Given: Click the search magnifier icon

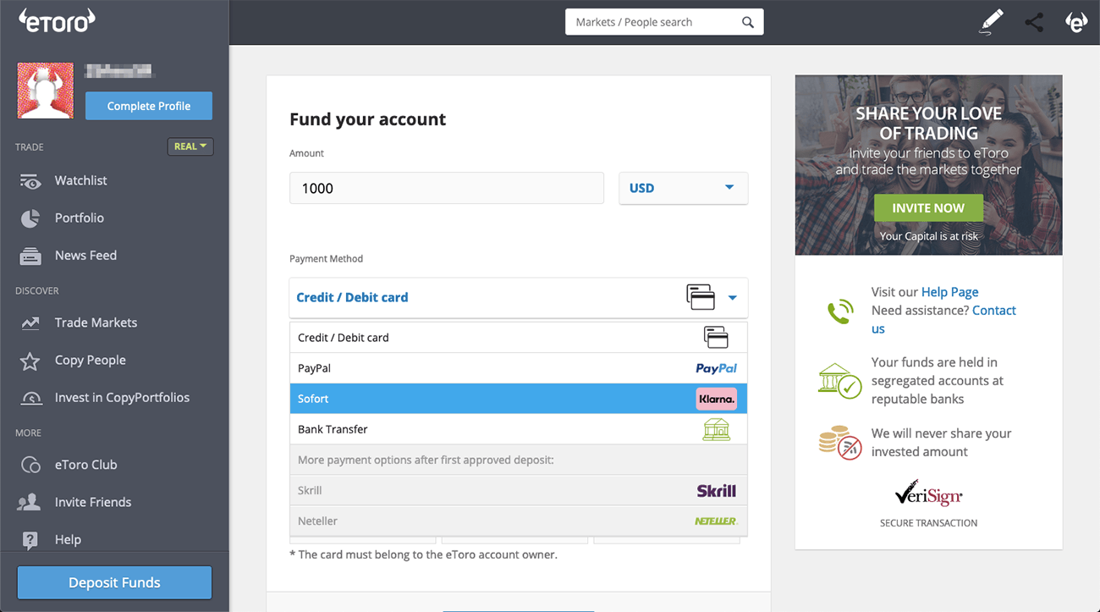Looking at the screenshot, I should point(748,23).
